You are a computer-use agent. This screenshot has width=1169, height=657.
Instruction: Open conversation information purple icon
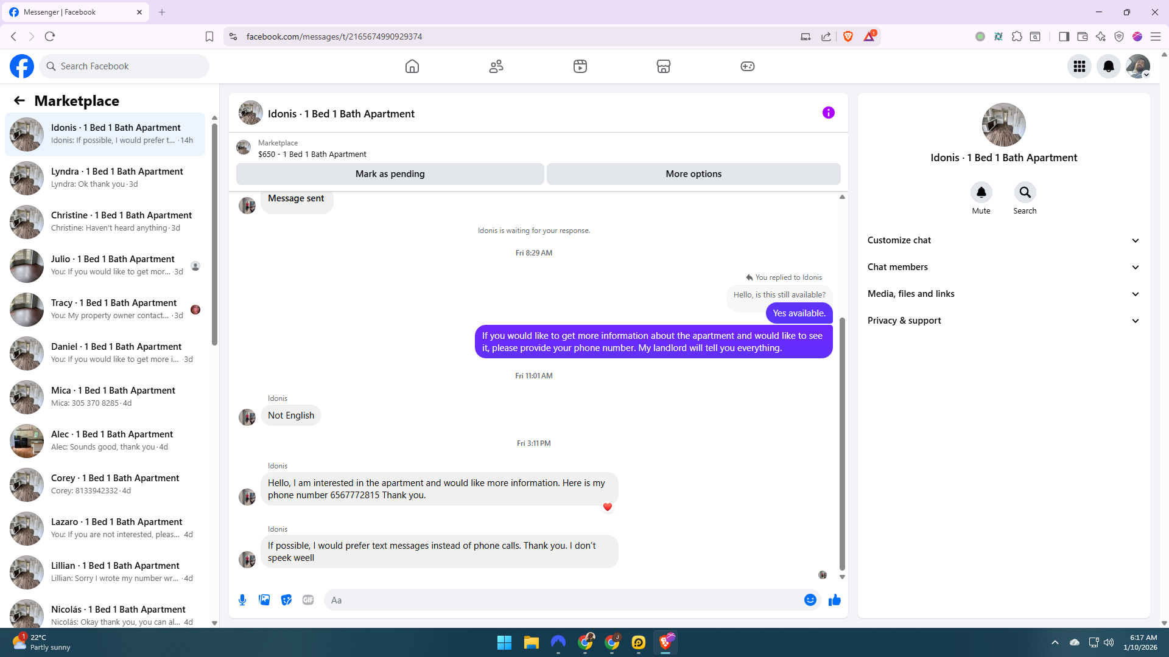tap(828, 113)
